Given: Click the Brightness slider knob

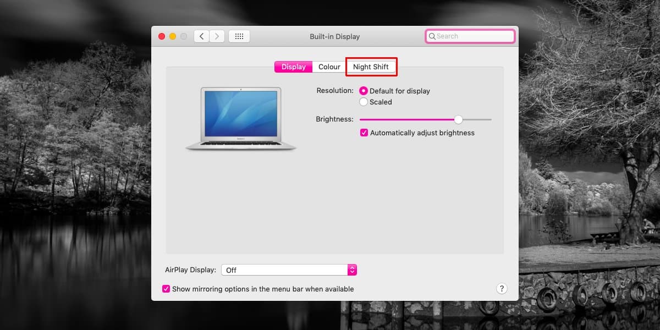Looking at the screenshot, I should tap(458, 119).
